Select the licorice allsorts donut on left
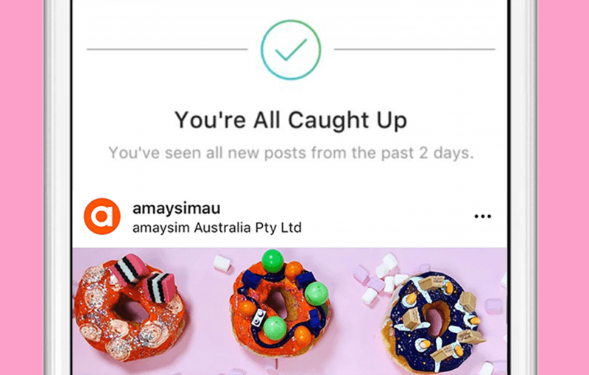The height and width of the screenshot is (375, 589). coord(129,306)
